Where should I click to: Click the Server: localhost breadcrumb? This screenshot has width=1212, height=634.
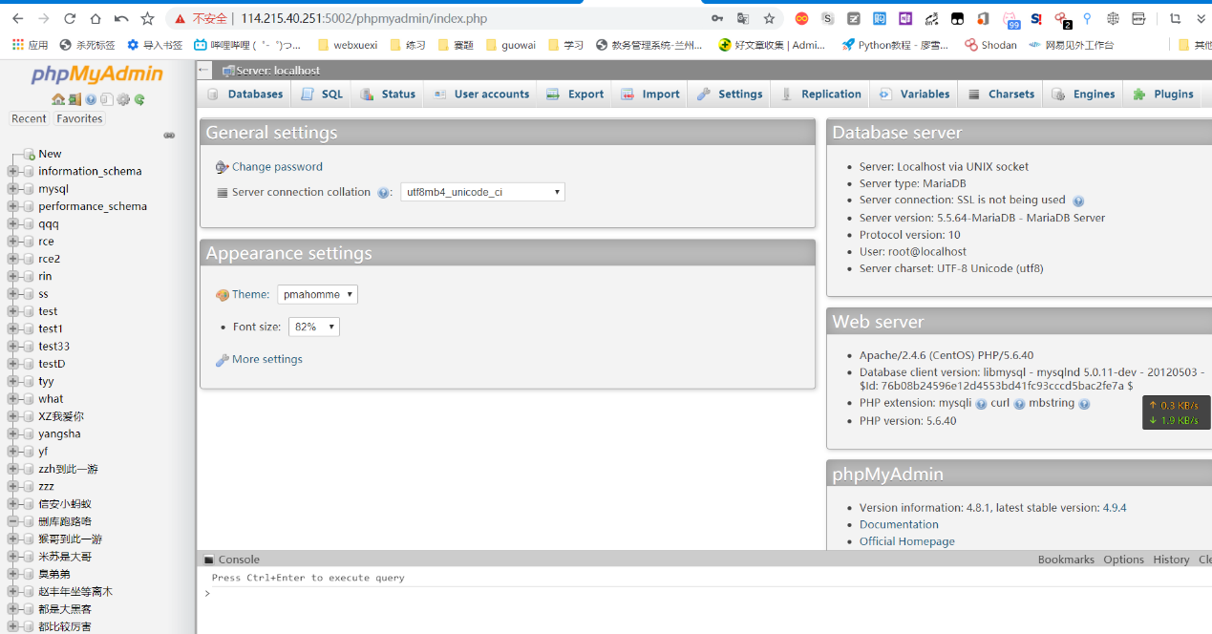tap(278, 71)
